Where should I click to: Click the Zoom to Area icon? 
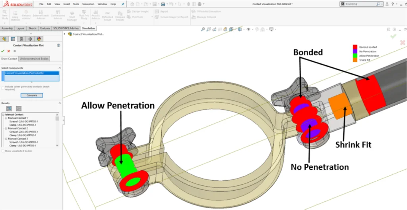click(208, 29)
